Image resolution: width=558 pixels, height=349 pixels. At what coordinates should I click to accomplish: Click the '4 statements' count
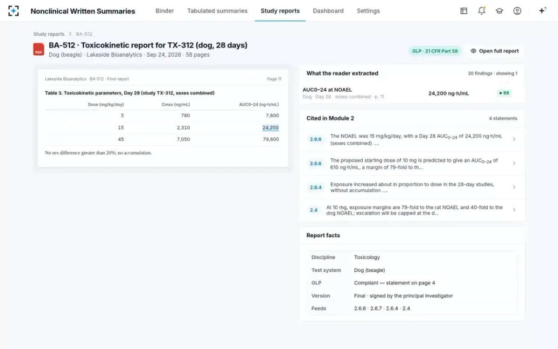[503, 119]
